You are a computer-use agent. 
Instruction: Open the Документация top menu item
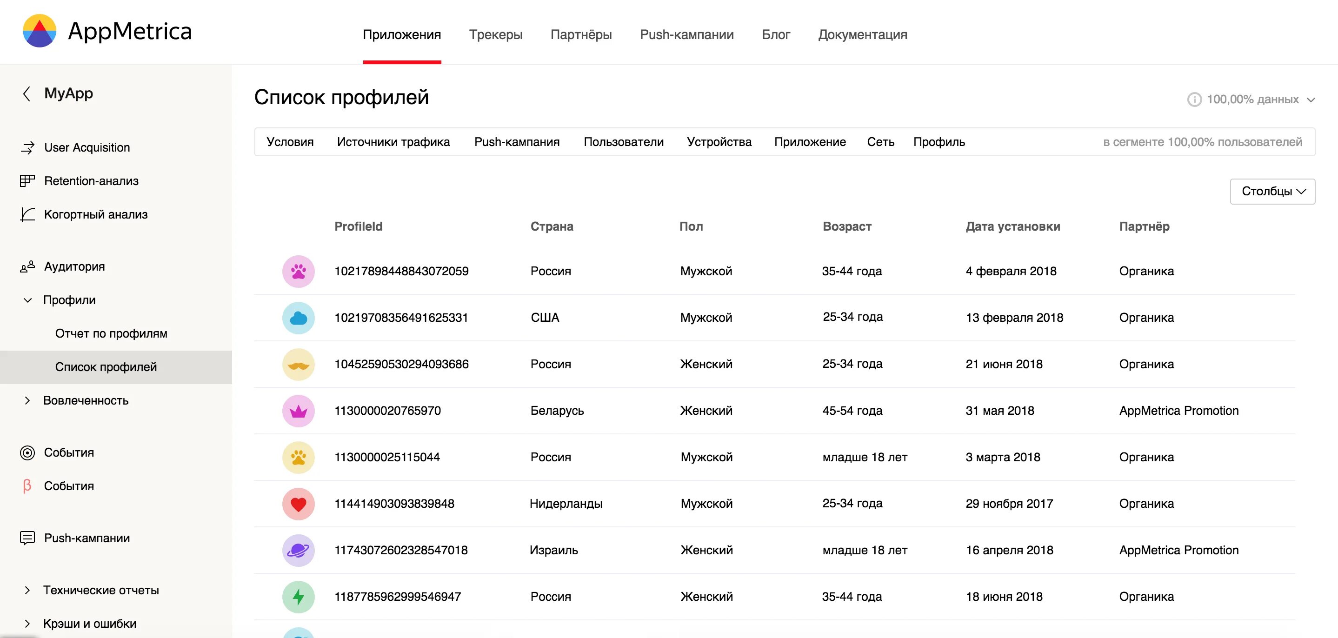click(x=862, y=35)
